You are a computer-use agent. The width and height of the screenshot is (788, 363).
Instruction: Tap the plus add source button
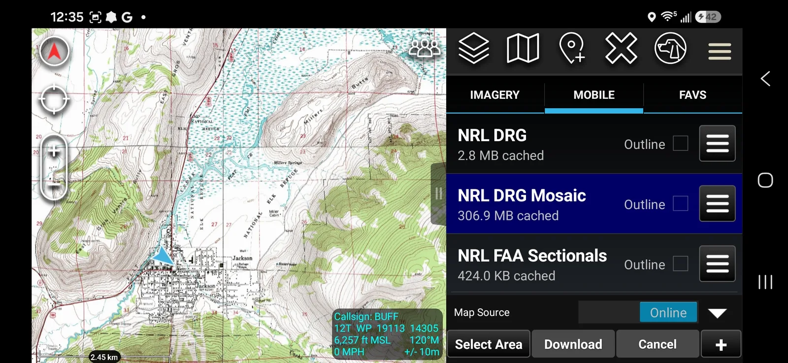(x=721, y=344)
